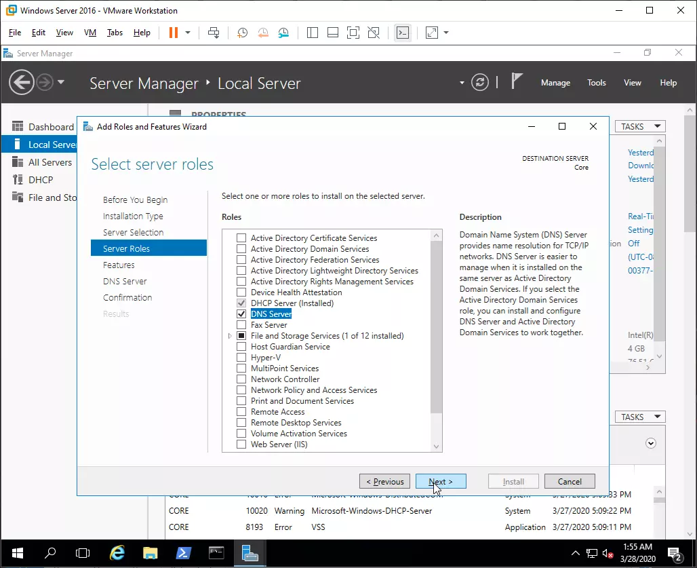Check Active Directory Federation Services role
The width and height of the screenshot is (697, 568).
click(x=241, y=260)
